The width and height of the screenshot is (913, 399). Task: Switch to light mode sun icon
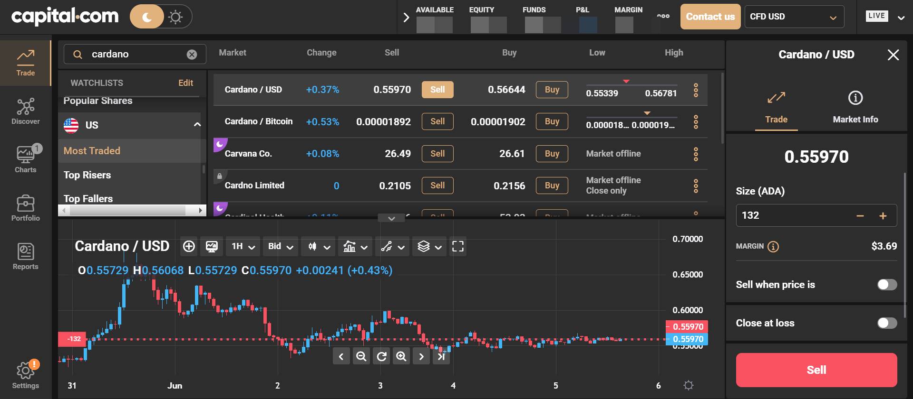[x=175, y=17]
